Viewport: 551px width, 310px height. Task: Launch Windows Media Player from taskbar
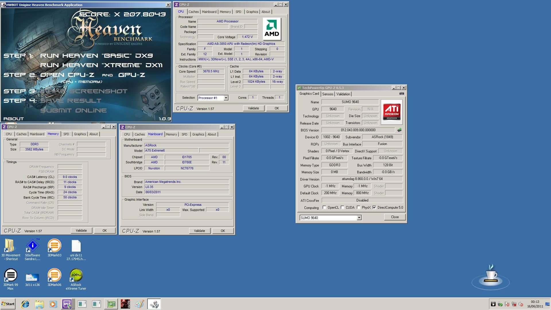point(53,304)
